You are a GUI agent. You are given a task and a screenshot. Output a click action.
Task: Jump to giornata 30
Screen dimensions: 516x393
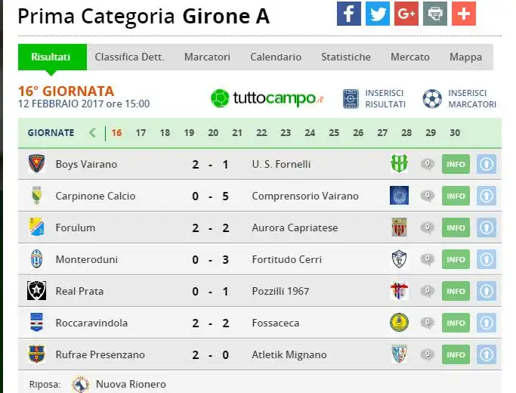[455, 133]
